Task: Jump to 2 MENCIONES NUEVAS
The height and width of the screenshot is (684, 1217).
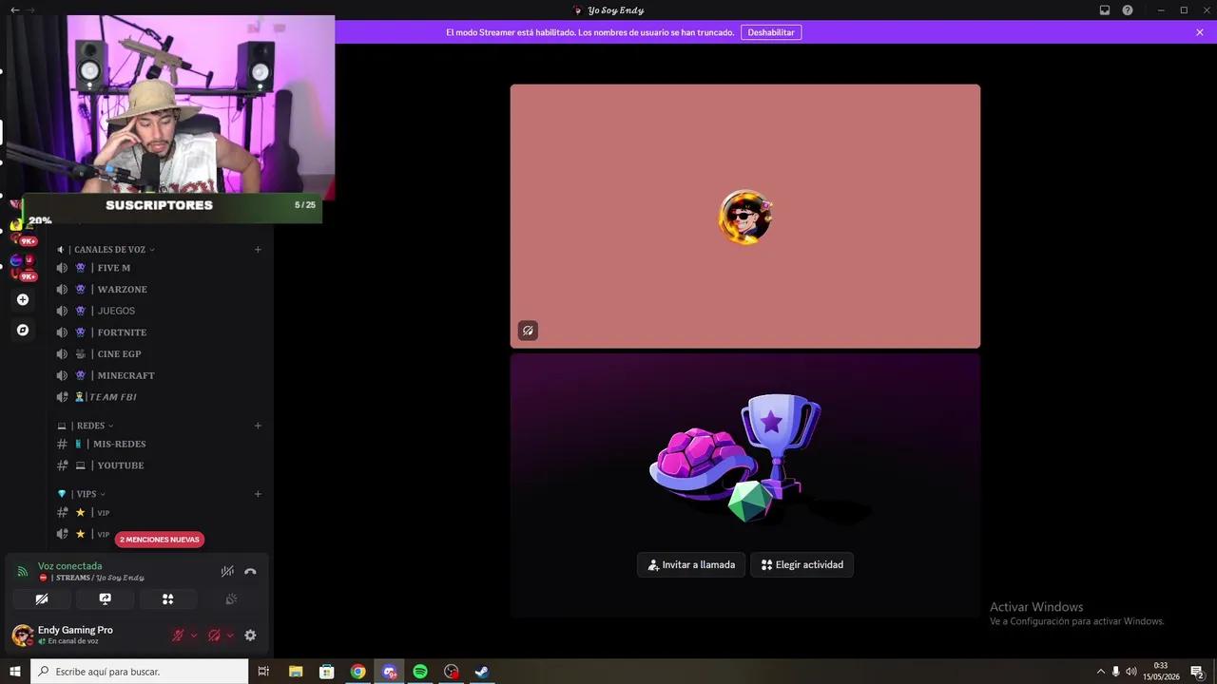Action: tap(160, 540)
